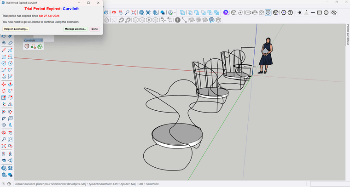Select the Pie arc tool
350x187 pixels.
pyautogui.click(x=10, y=77)
